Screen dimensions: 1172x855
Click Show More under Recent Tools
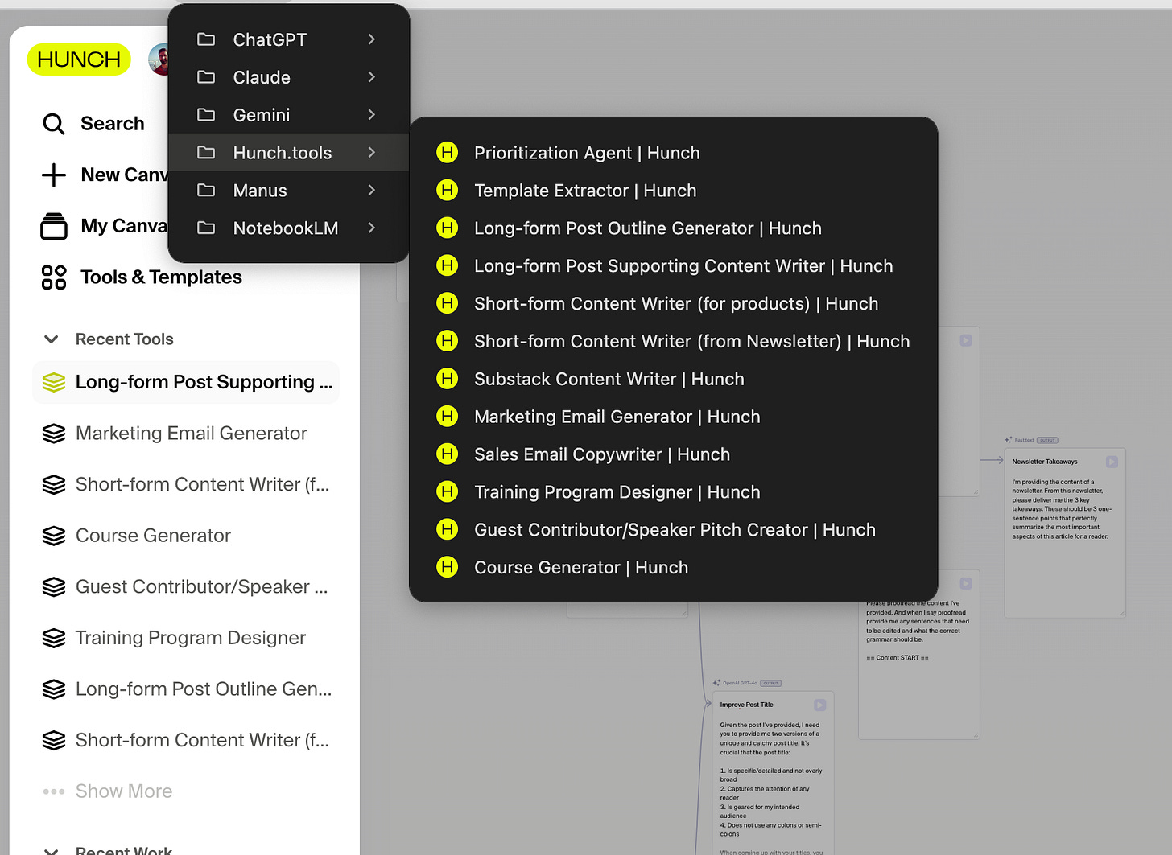(124, 791)
